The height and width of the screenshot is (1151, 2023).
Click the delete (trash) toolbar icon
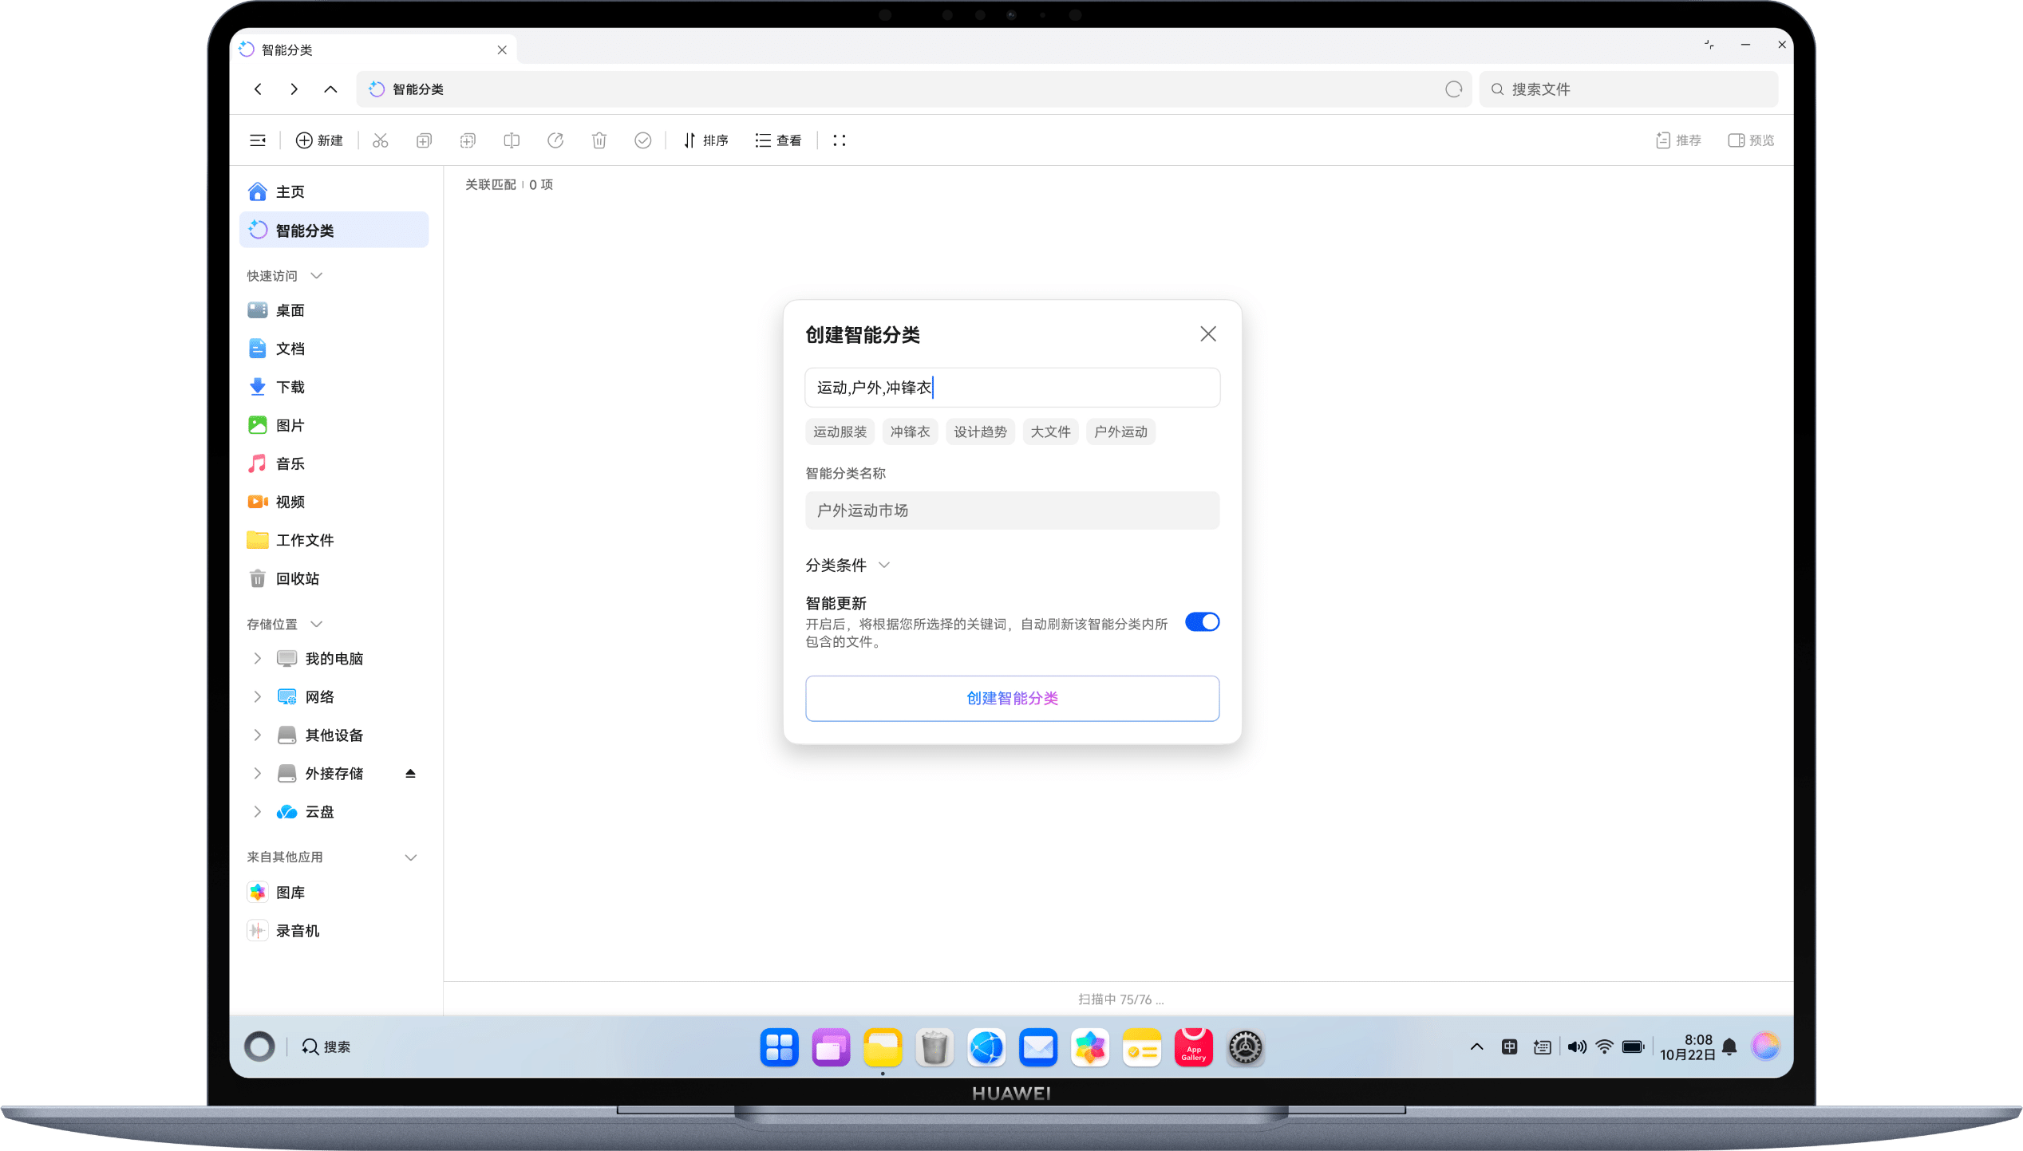(599, 140)
